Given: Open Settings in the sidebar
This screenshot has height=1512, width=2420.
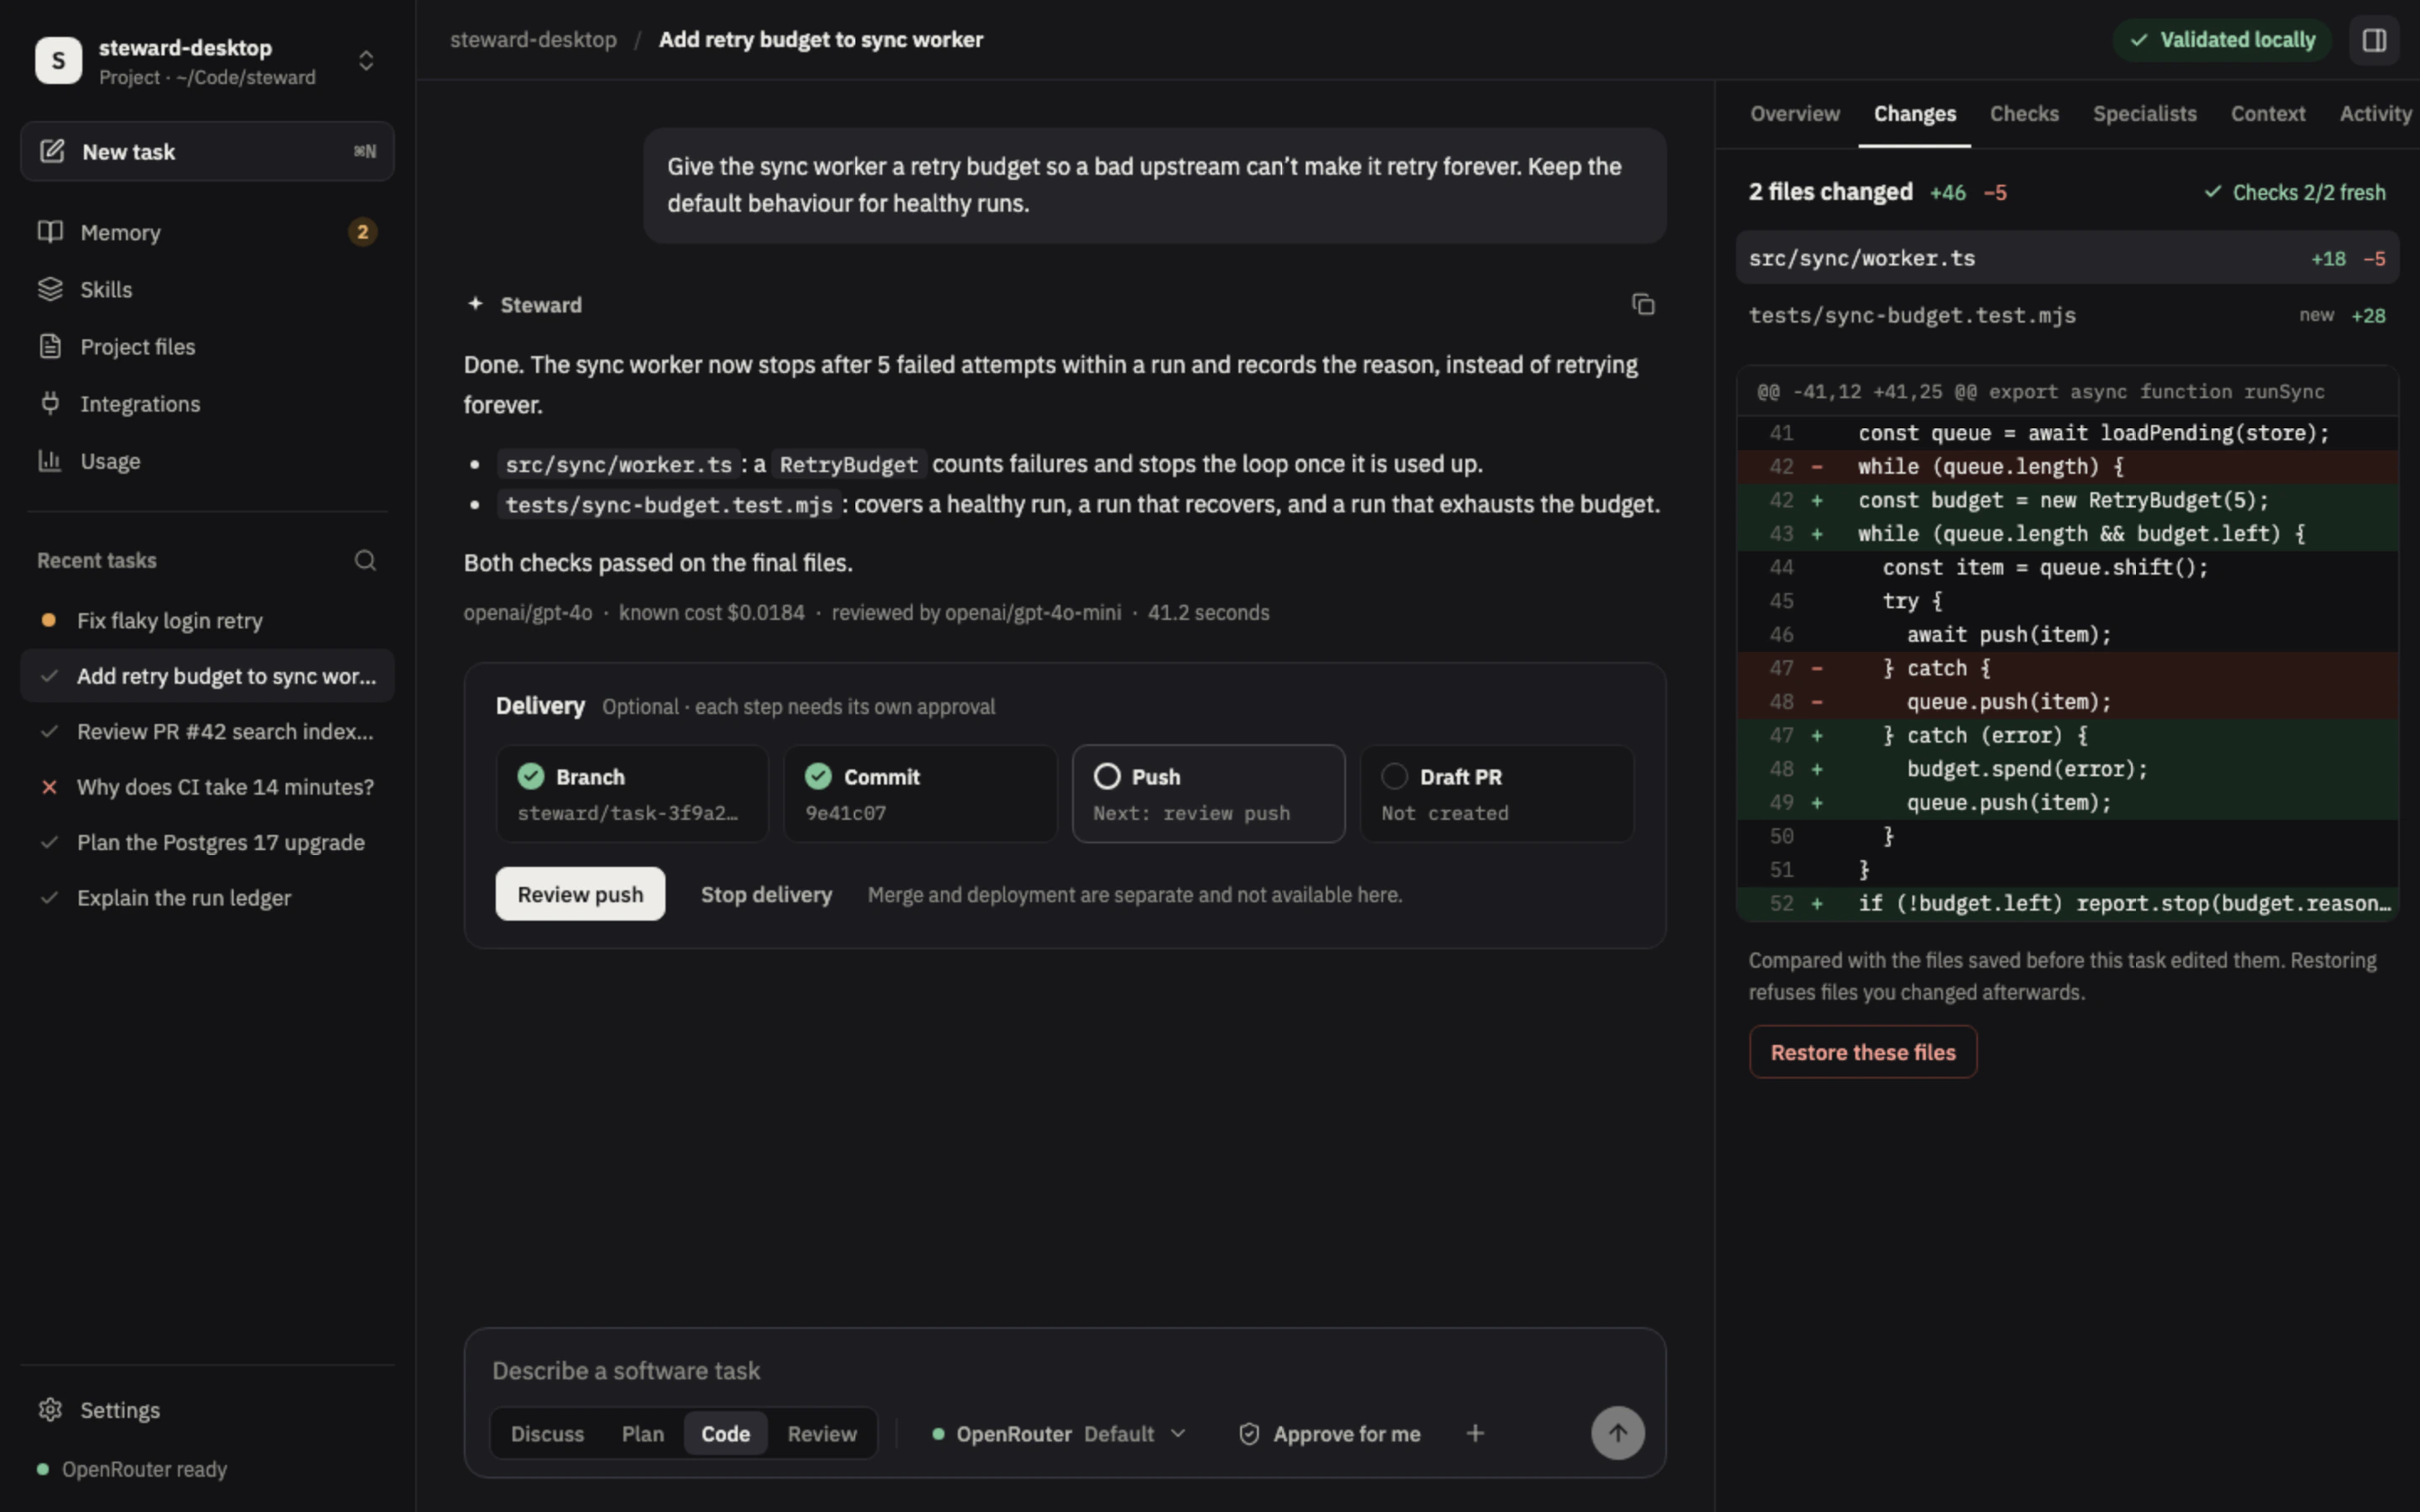Looking at the screenshot, I should 207,1410.
